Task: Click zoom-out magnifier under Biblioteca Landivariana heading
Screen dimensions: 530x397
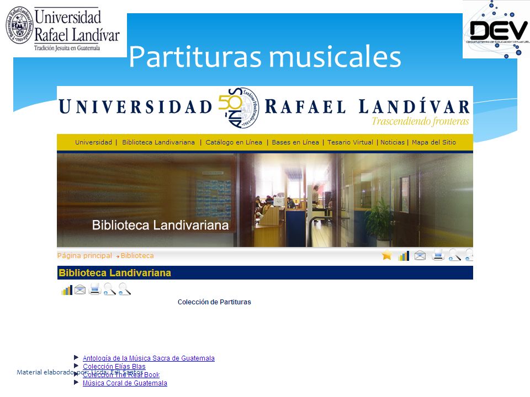Action: 124,289
